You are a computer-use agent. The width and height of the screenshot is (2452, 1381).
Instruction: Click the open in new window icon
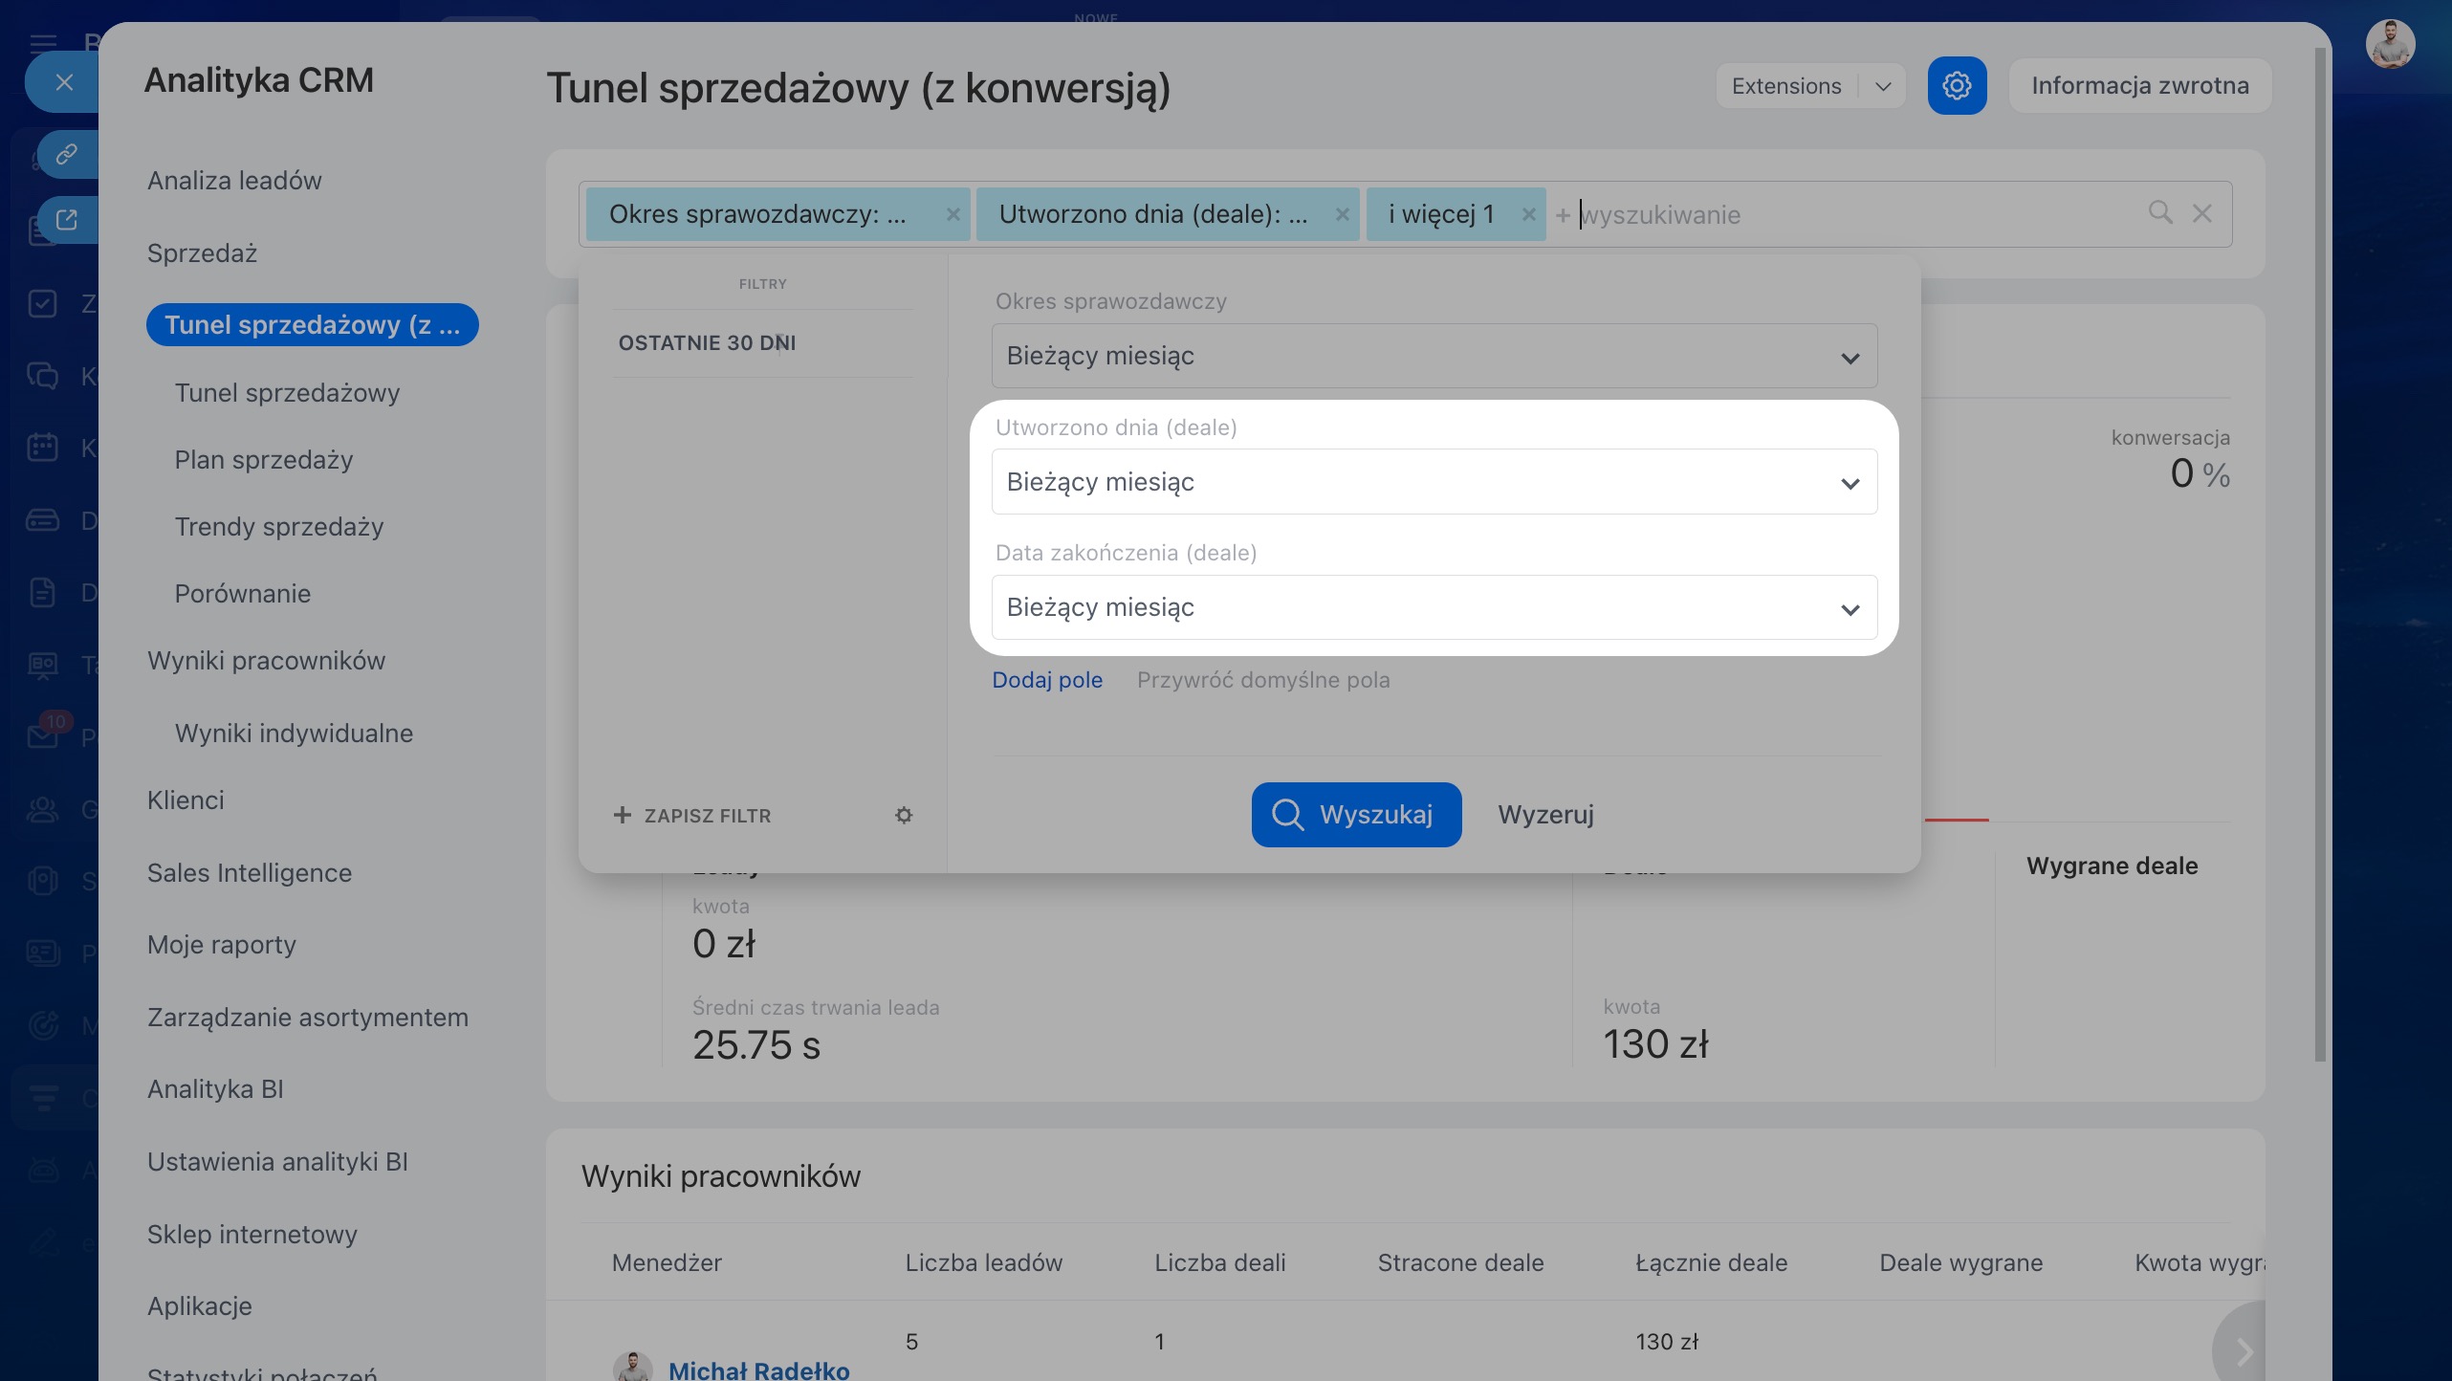(66, 220)
